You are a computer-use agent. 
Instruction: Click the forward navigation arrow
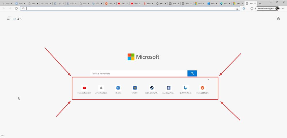pos(10,8)
